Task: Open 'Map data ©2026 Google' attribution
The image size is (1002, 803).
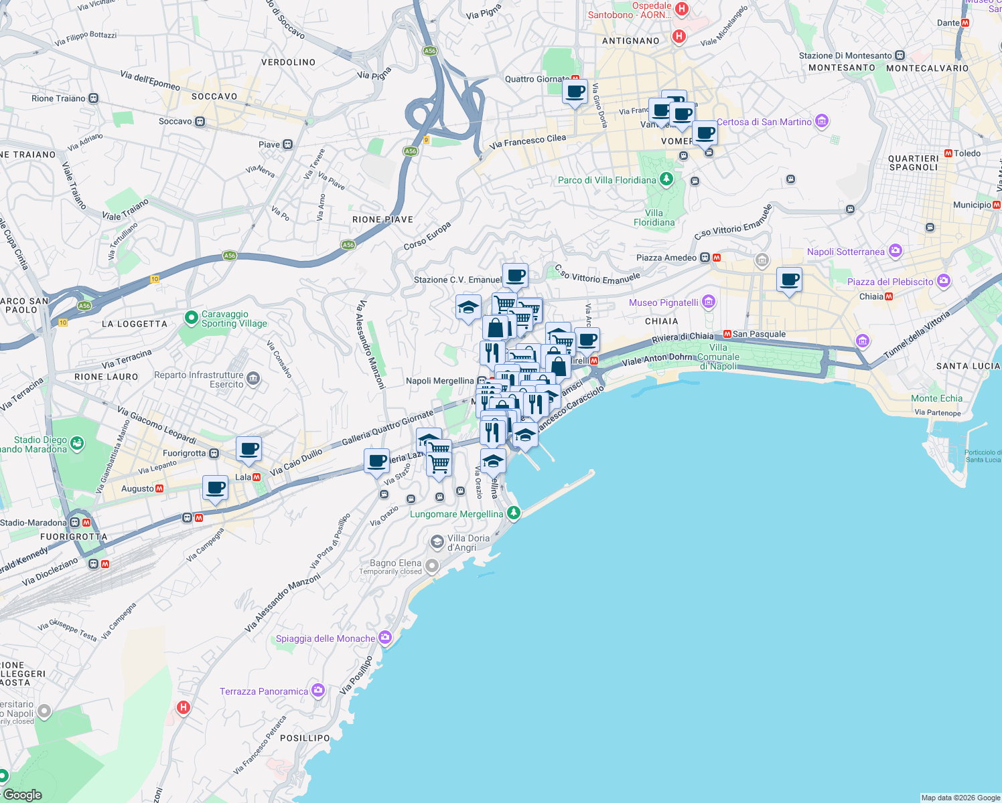Action: click(x=960, y=798)
